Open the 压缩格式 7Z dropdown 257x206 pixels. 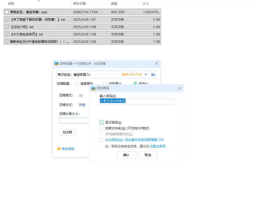tap(81, 96)
